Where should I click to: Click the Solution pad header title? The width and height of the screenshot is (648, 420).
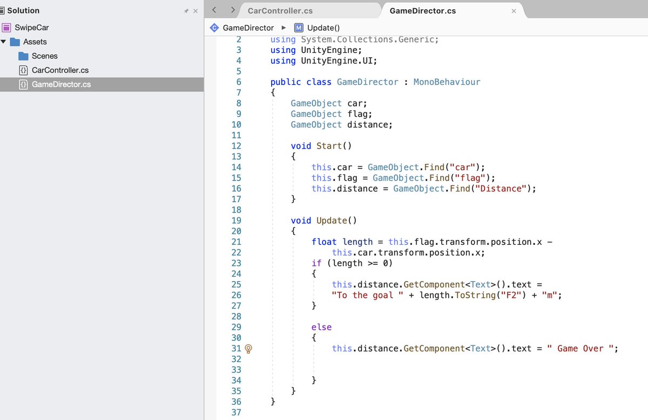[x=23, y=10]
